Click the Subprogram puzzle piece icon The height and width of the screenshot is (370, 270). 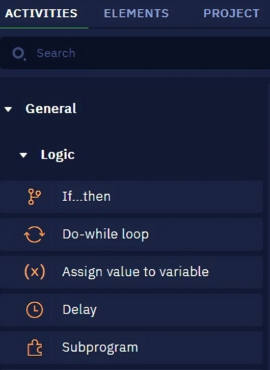35,348
